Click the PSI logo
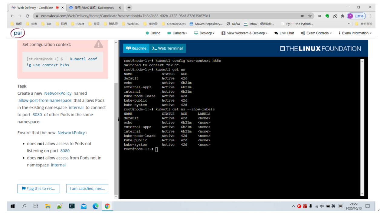Screen dimensions: 380x213 18,33
